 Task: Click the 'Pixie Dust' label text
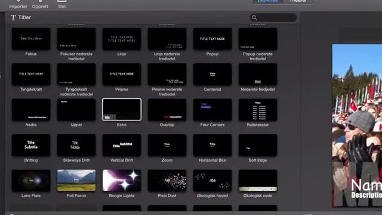click(x=167, y=196)
